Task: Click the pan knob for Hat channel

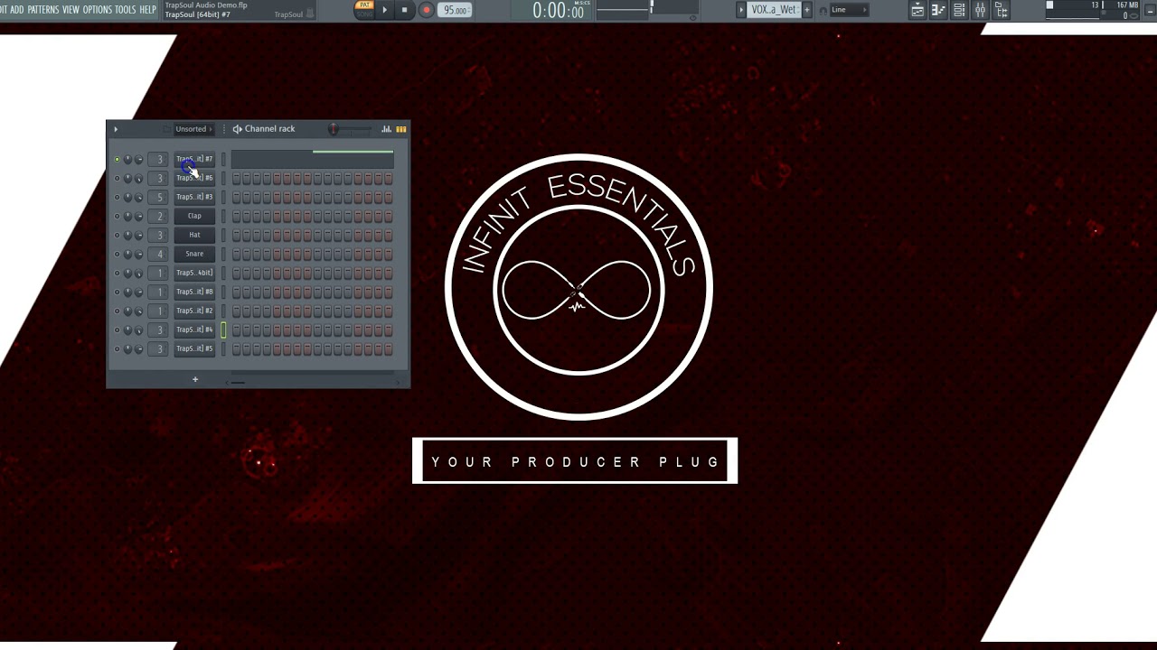Action: pyautogui.click(x=127, y=235)
